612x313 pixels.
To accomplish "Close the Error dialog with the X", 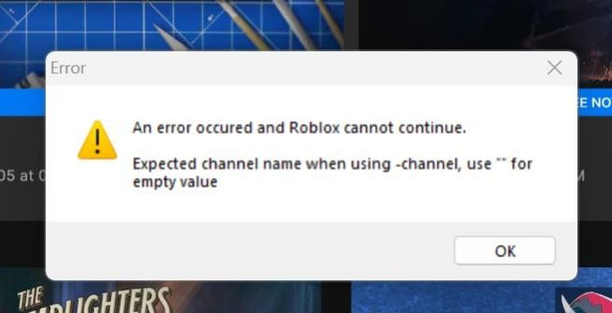I will (554, 68).
